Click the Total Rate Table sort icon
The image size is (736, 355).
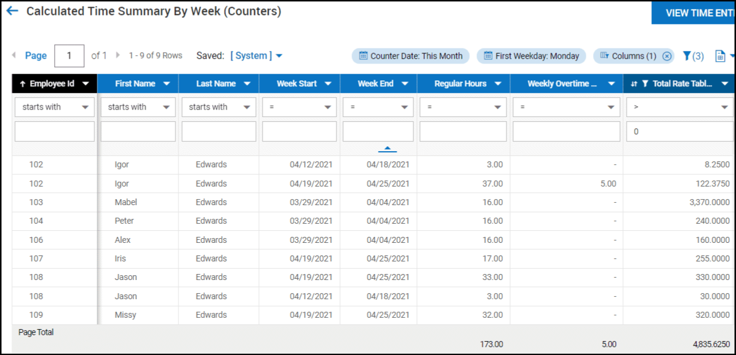(x=634, y=84)
